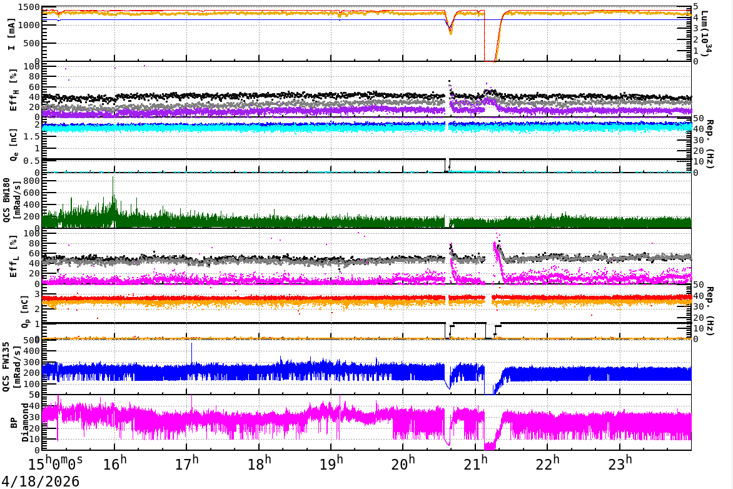Click Rep. (Hz) title beside Q_p panel
This screenshot has width=733, height=489.
click(710, 311)
